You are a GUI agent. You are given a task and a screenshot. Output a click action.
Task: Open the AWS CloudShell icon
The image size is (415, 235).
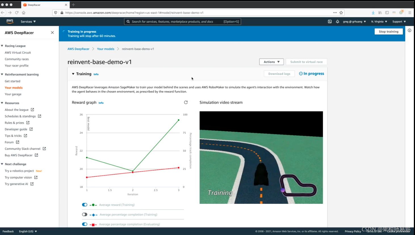330,22
